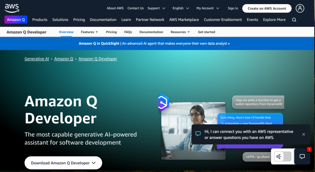Open the Customer Enablement menu
Screen dimensions: 315x172
click(x=223, y=20)
